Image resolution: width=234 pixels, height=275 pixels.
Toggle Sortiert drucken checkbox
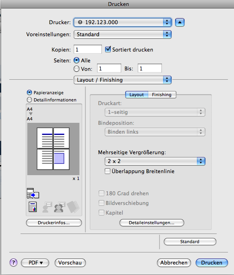pos(108,49)
